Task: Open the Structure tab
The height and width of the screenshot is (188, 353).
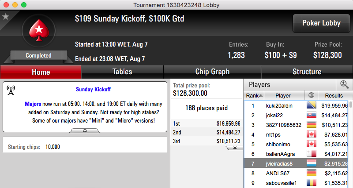Action: pos(307,72)
